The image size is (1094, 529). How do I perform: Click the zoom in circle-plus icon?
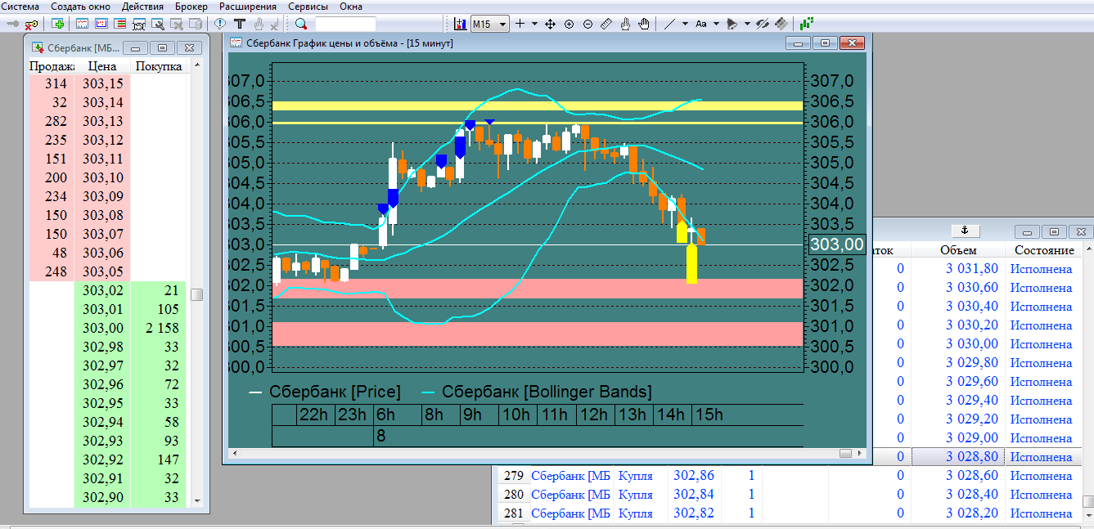tap(569, 24)
